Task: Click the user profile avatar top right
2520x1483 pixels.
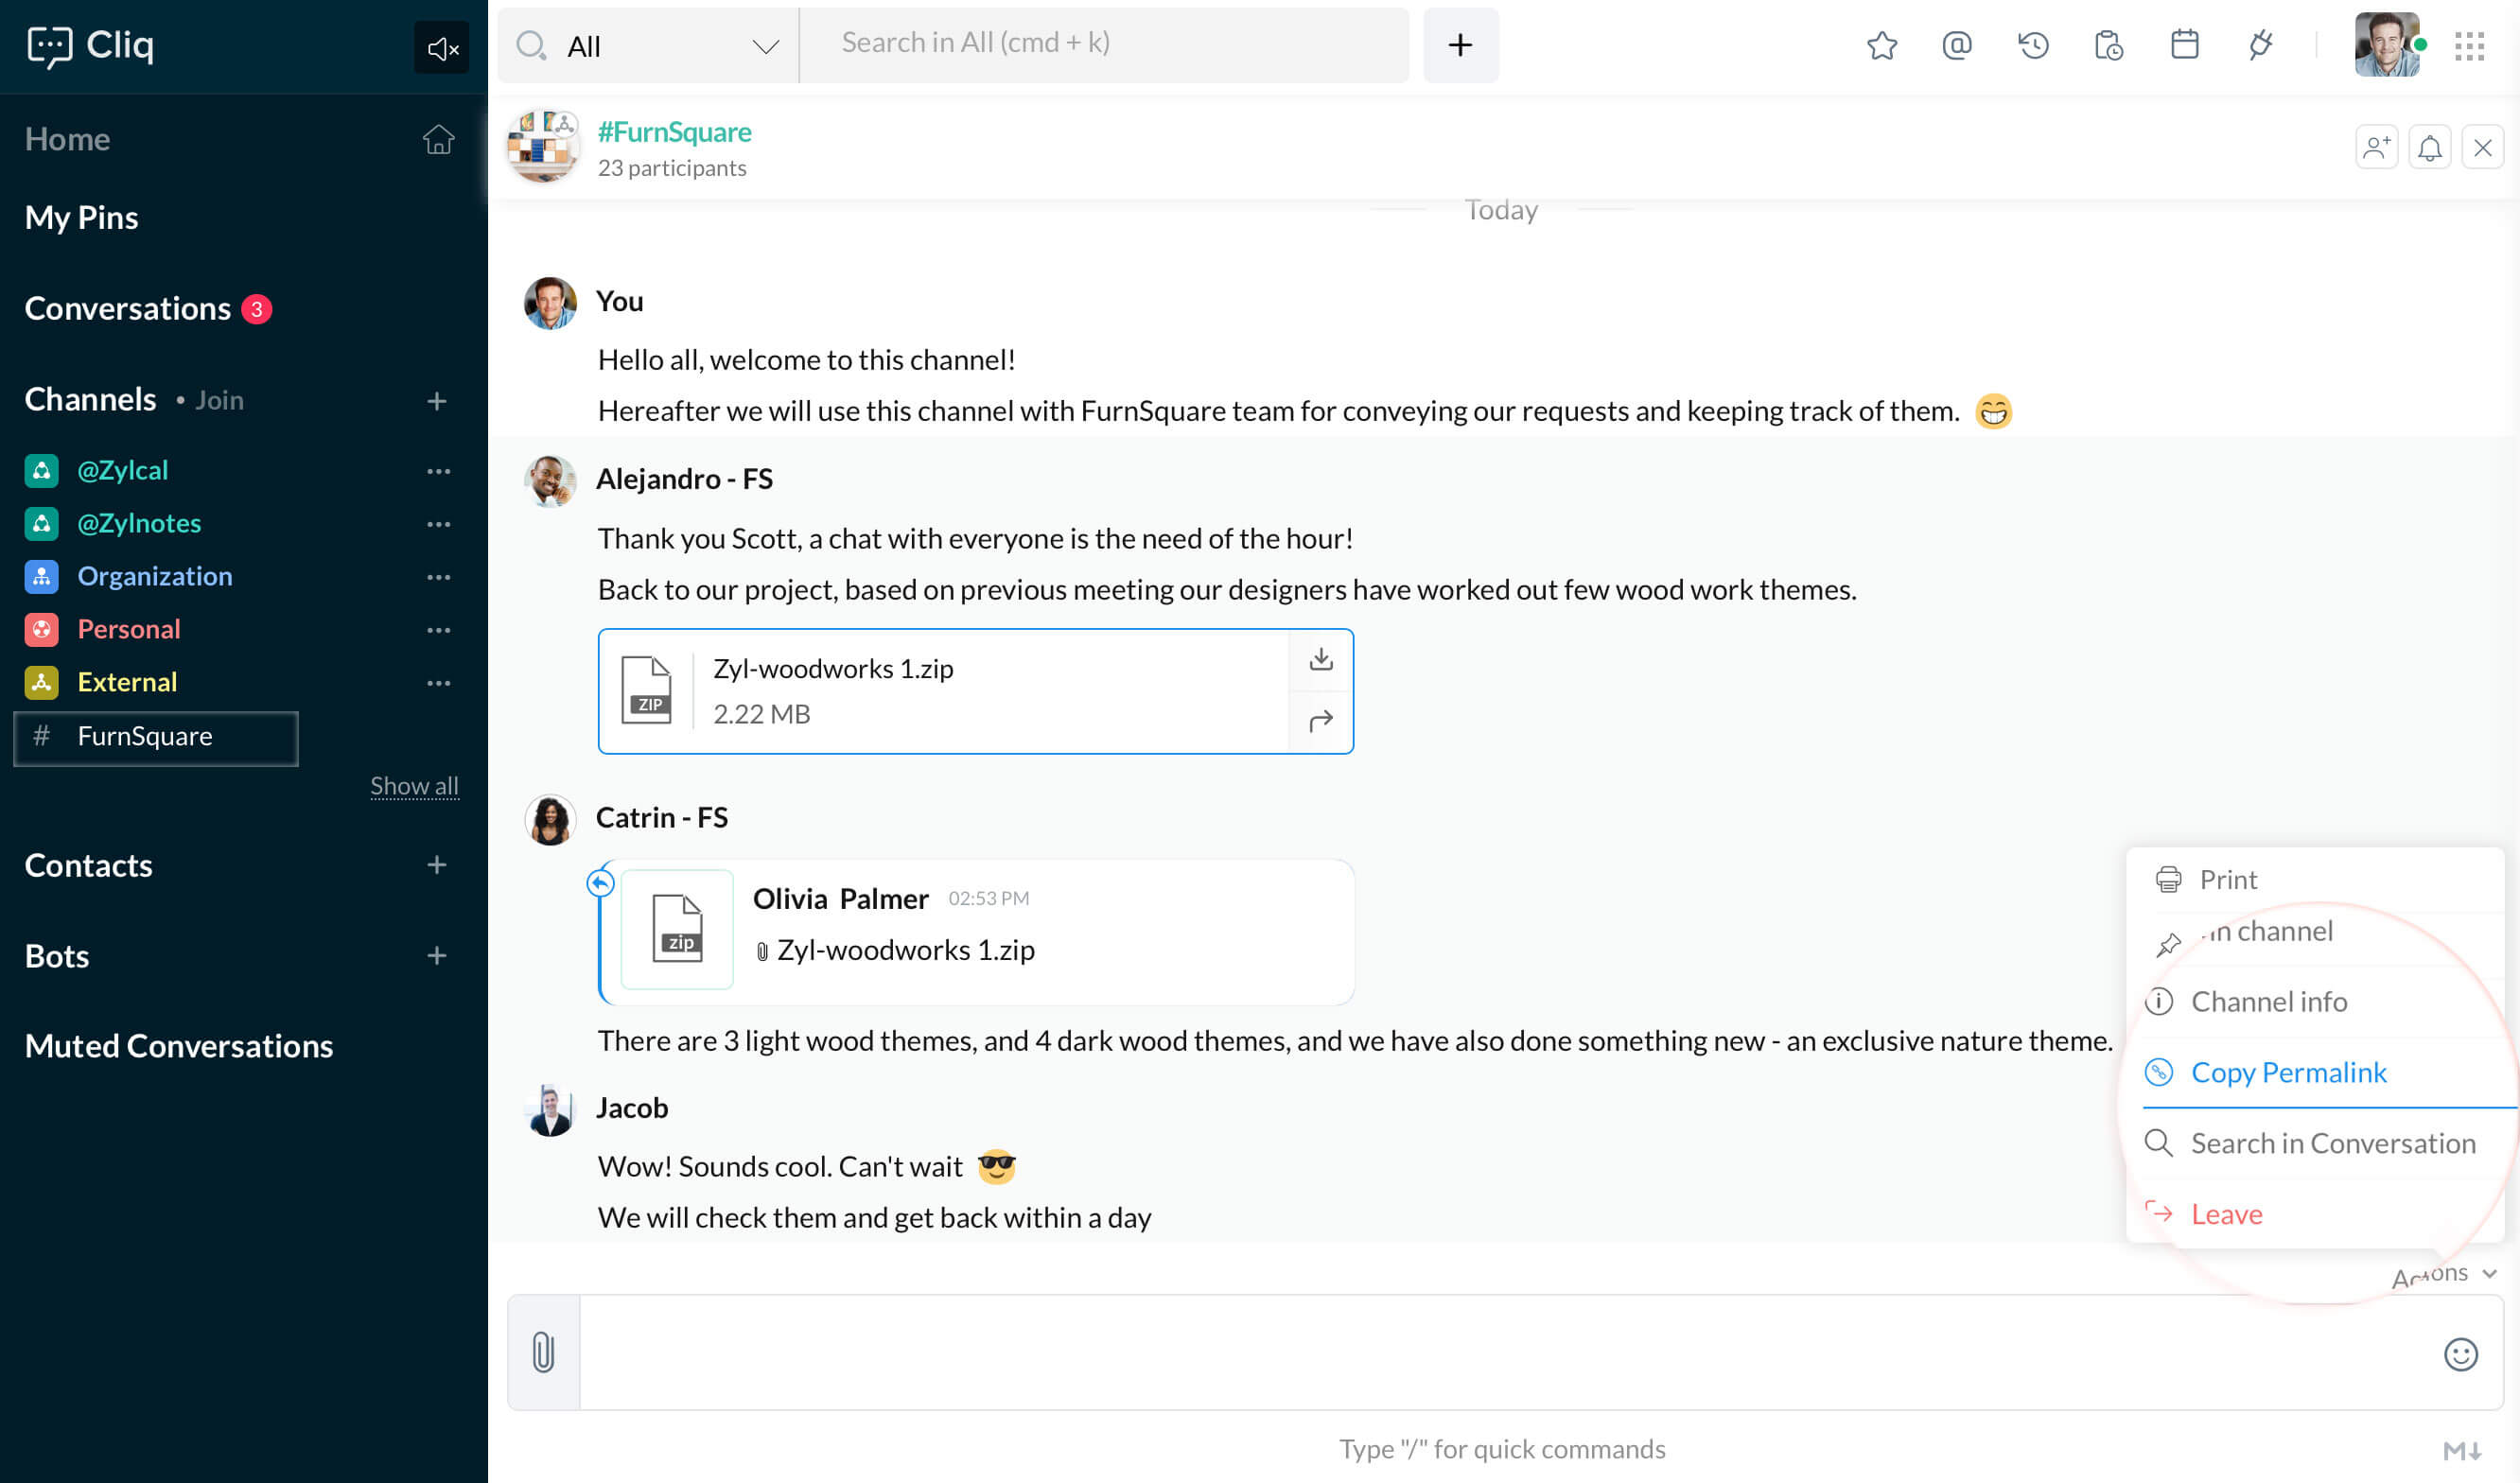Action: coord(2388,45)
